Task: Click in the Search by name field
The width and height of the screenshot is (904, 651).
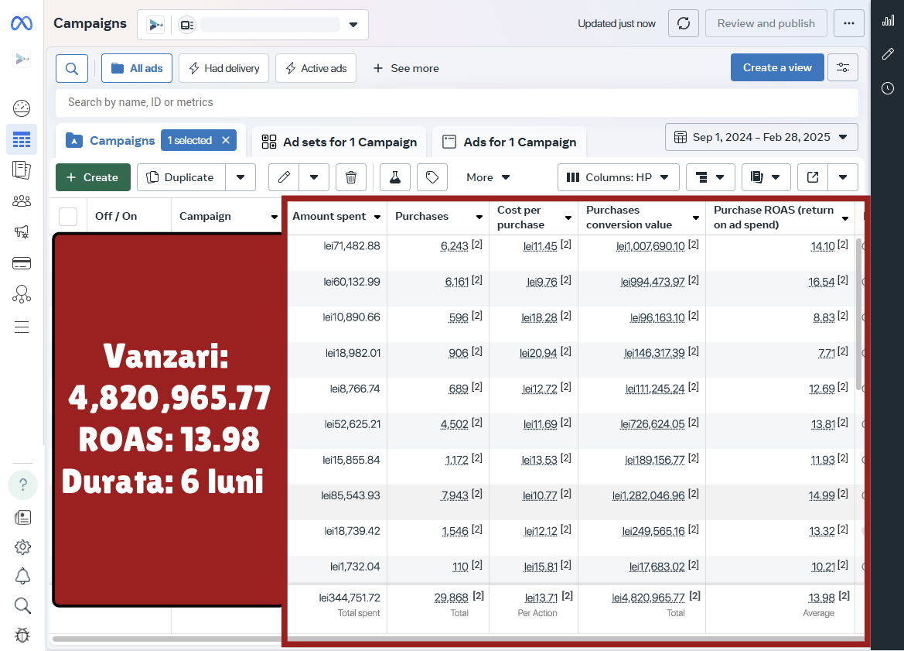Action: [456, 103]
